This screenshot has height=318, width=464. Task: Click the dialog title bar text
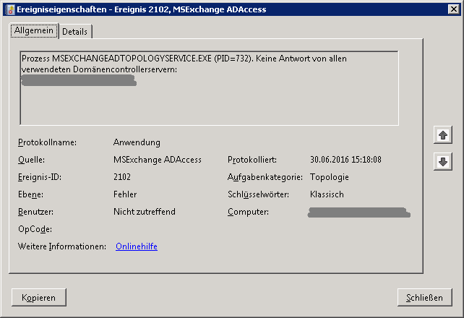coord(142,9)
